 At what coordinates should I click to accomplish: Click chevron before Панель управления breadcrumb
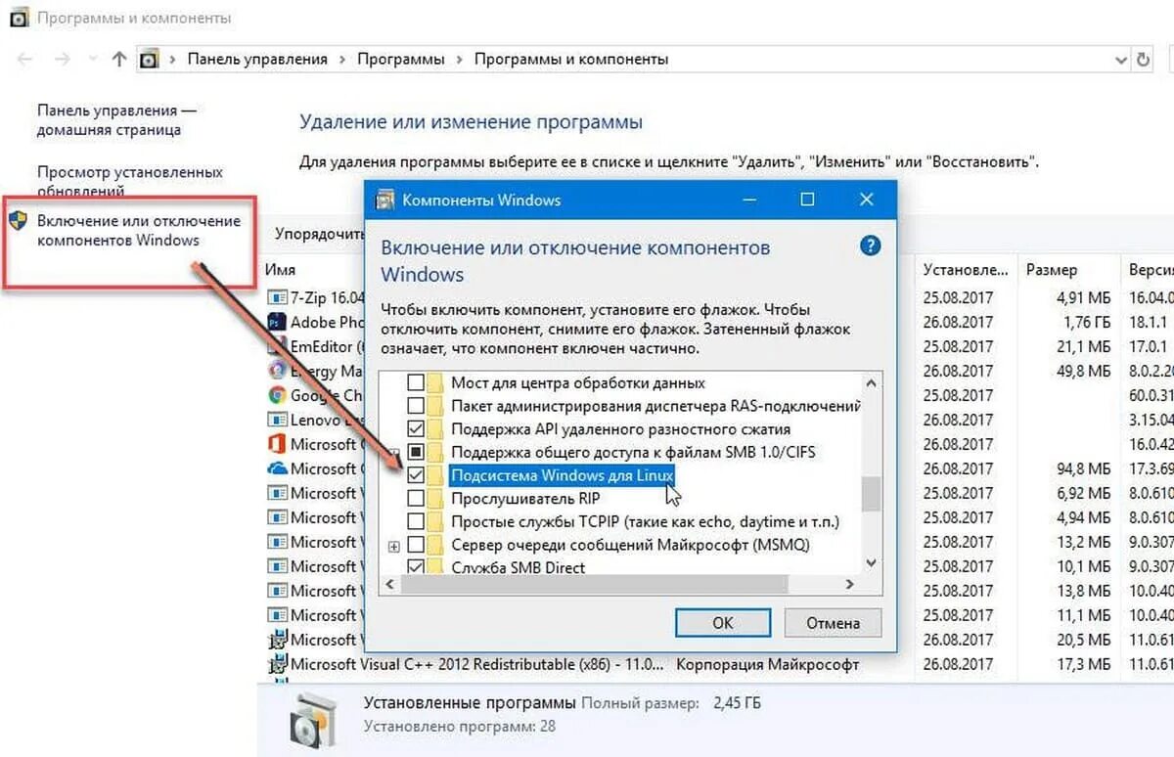(173, 60)
